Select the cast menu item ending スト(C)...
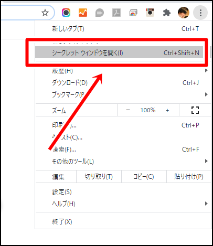Image resolution: width=213 pixels, height=246 pixels. (x=123, y=137)
